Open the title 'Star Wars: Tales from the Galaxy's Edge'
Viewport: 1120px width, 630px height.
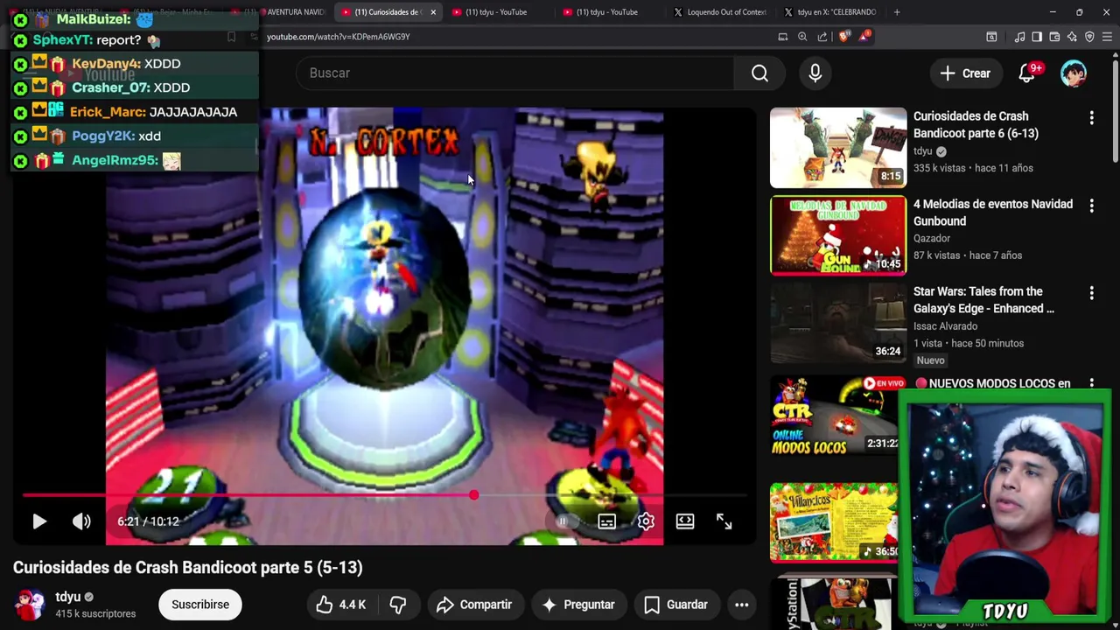[983, 300]
